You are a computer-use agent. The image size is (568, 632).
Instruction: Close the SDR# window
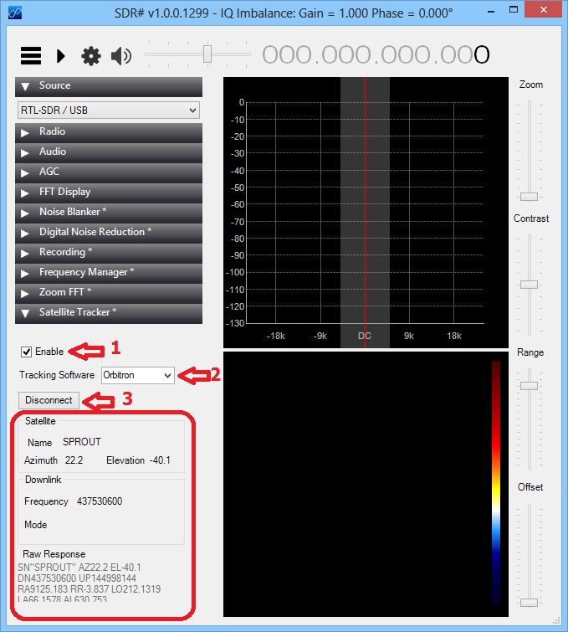pyautogui.click(x=544, y=10)
